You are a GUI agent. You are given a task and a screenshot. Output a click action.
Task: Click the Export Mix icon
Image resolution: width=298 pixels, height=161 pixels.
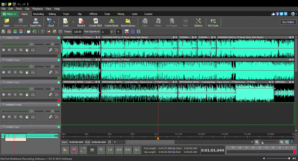point(35,22)
